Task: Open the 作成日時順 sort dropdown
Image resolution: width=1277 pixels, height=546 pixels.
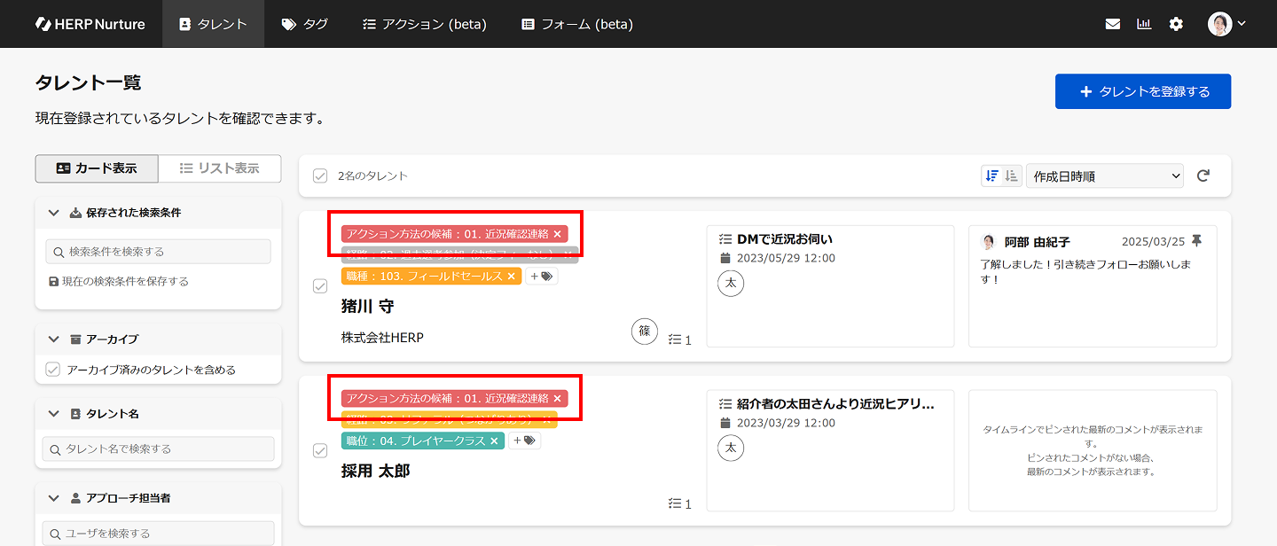Action: [1105, 175]
